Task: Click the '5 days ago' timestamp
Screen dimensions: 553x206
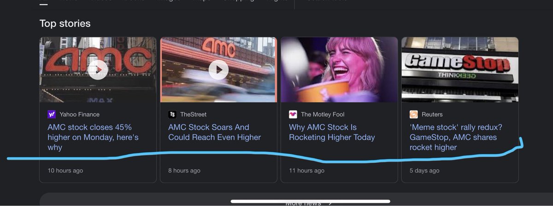Action: pos(424,171)
